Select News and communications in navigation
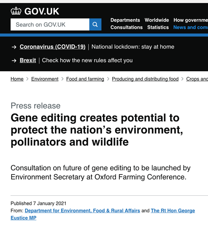The height and width of the screenshot is (228, 208). [191, 27]
